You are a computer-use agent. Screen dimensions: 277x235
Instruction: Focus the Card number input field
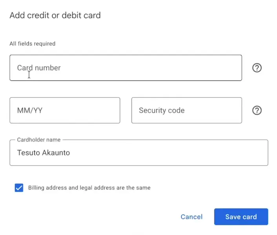click(126, 68)
